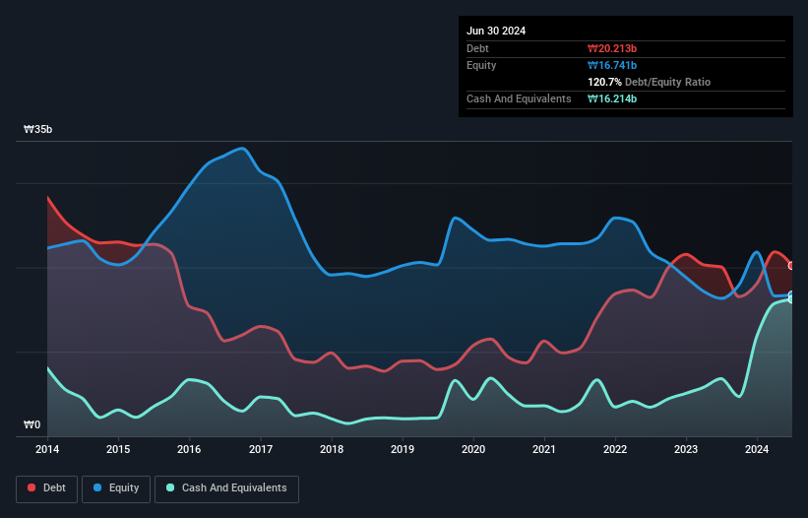This screenshot has height=518, width=808.
Task: Click the ₩35b y-axis label
Action: point(37,129)
